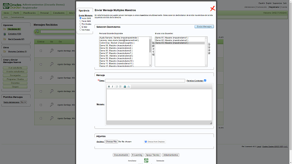
Task: Click the Documentación button
Action: pos(121,155)
